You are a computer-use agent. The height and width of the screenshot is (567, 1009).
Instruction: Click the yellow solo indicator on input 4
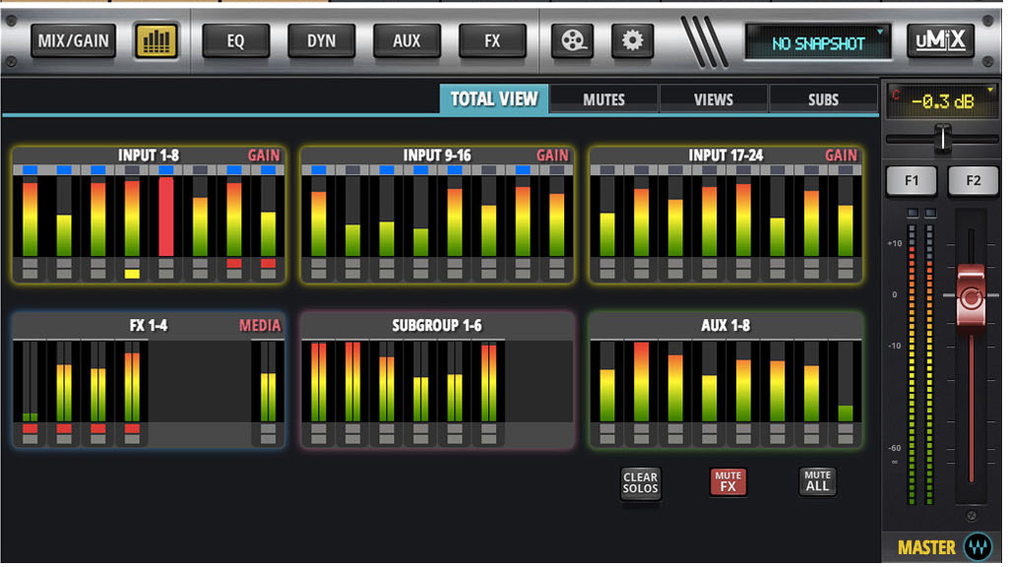[132, 275]
